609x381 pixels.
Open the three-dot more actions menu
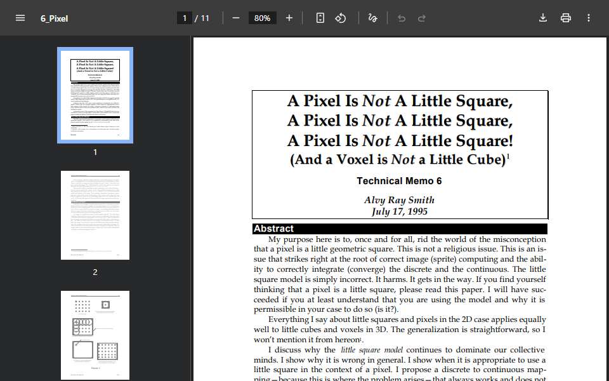click(589, 18)
